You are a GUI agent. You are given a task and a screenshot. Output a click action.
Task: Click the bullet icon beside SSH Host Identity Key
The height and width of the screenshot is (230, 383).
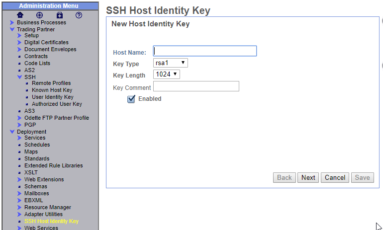[19, 222]
